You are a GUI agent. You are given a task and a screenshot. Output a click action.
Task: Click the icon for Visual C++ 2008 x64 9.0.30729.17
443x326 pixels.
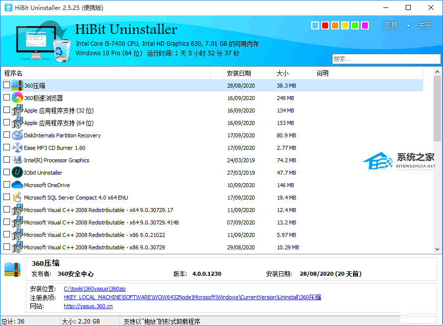click(17, 210)
